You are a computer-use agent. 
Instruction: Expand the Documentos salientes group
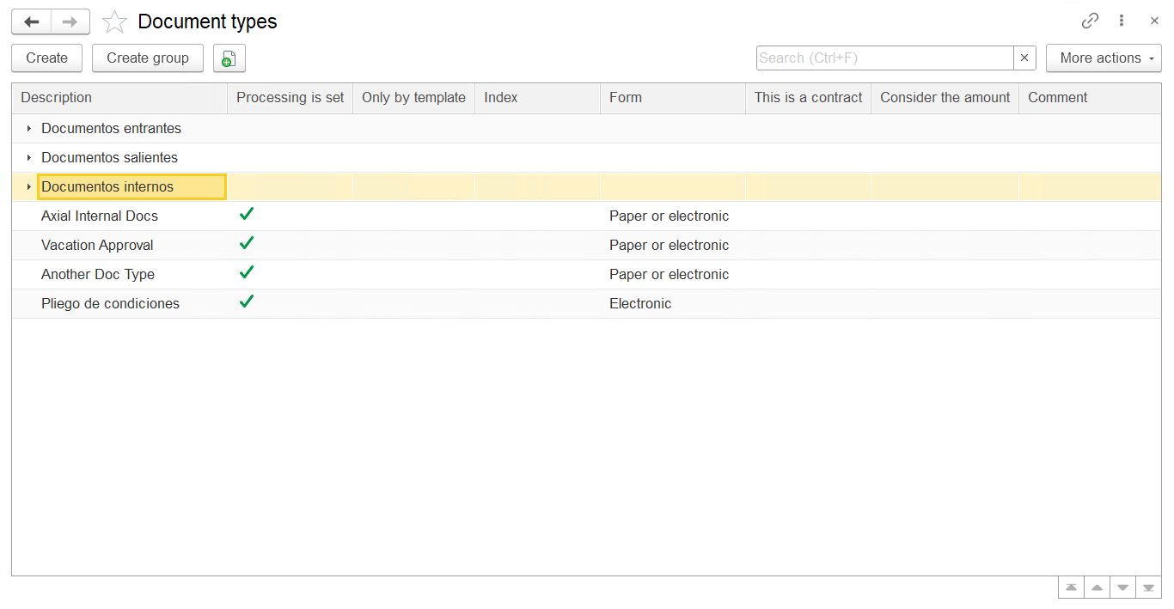coord(29,158)
